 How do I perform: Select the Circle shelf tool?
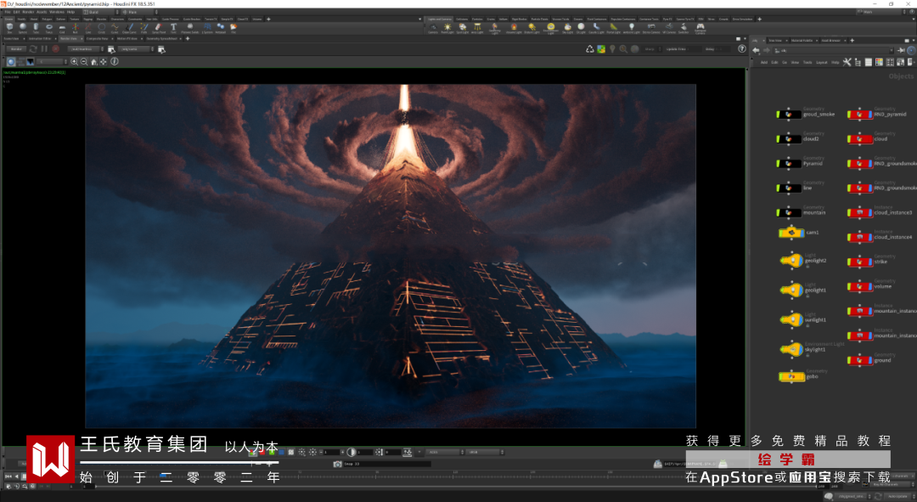[x=102, y=27]
